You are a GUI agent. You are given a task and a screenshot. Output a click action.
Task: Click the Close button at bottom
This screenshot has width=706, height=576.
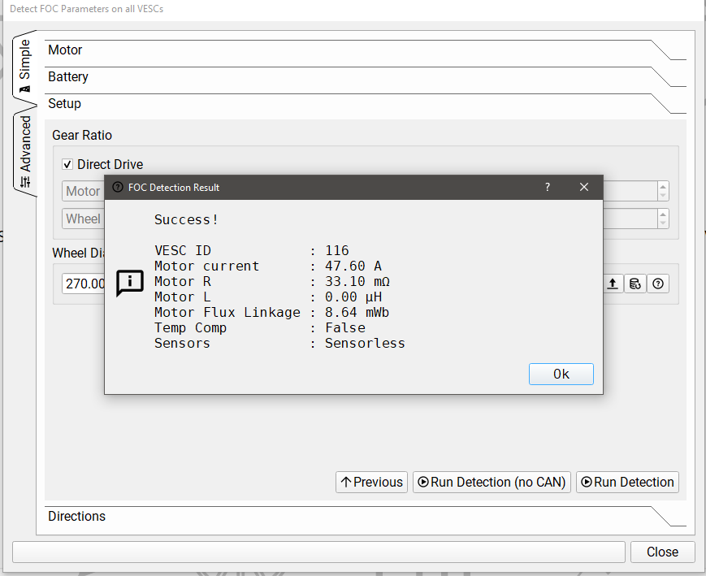[x=662, y=552]
